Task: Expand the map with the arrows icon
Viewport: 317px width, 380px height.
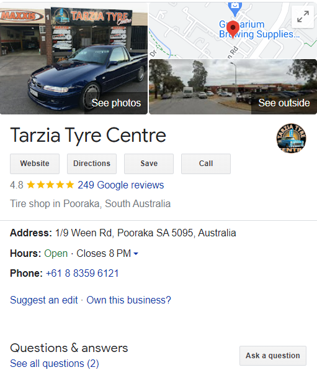Action: point(303,16)
